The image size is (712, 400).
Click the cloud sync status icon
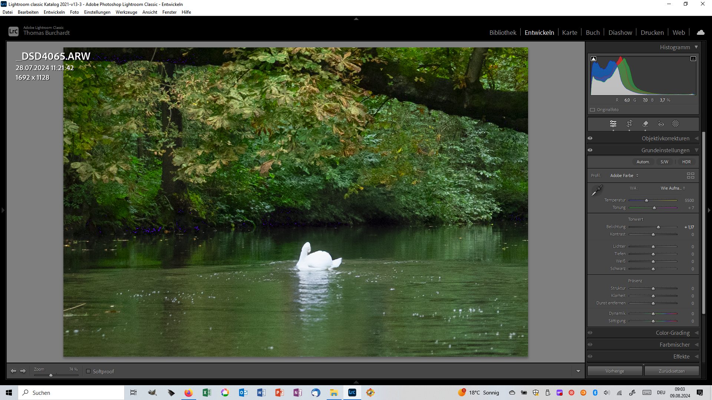[x=701, y=33]
